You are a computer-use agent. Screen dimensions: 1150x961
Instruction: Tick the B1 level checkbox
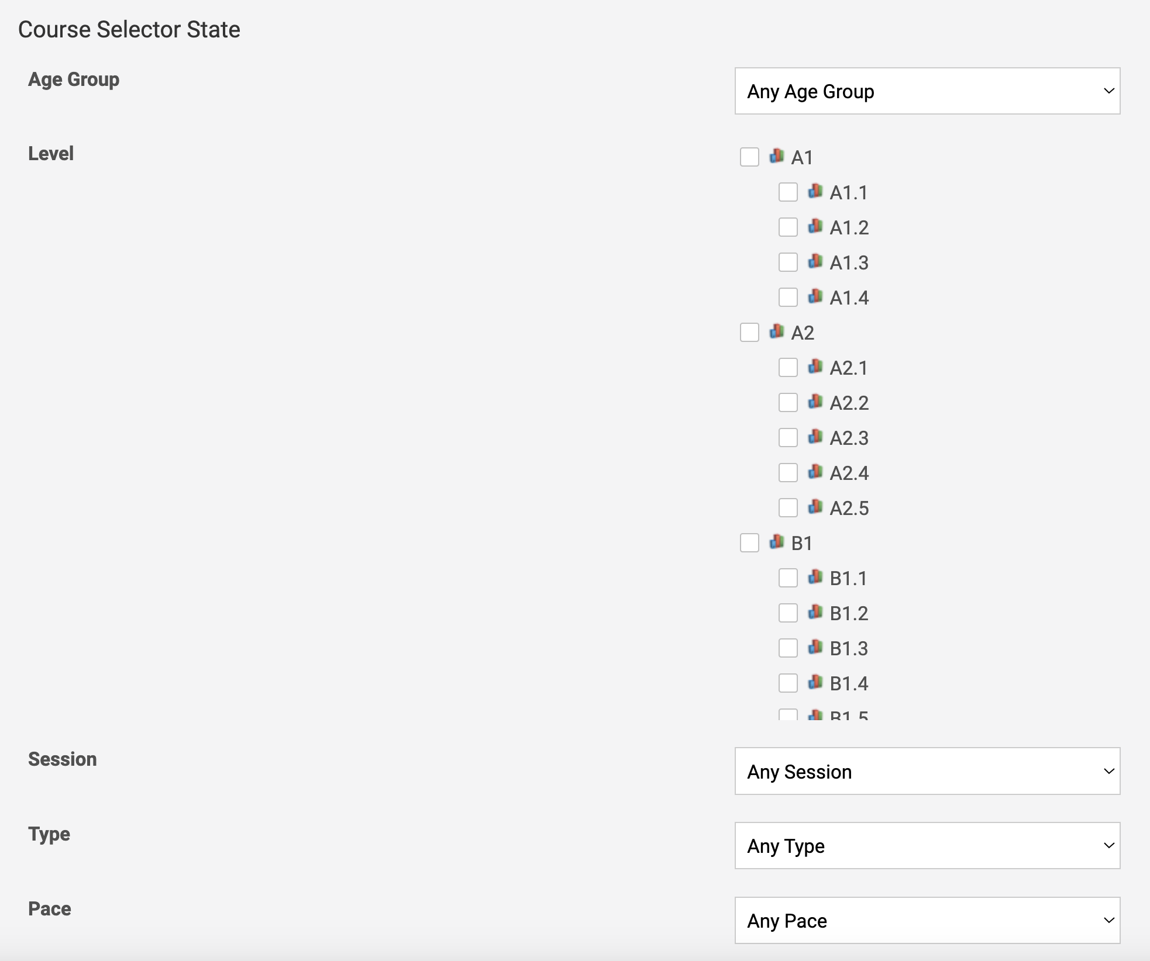[x=749, y=543]
